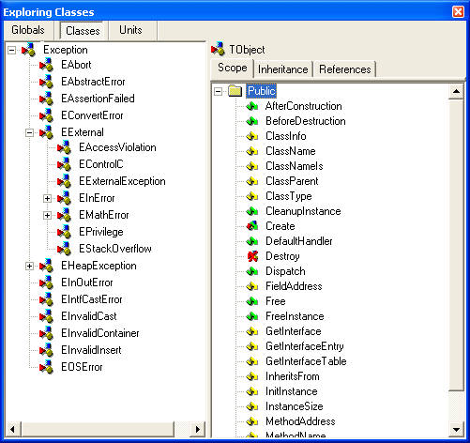Select the CleanupInstance method
The width and height of the screenshot is (470, 443).
pyautogui.click(x=303, y=211)
